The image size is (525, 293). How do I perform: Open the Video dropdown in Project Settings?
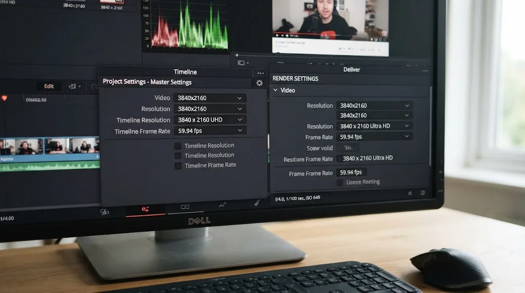(210, 98)
